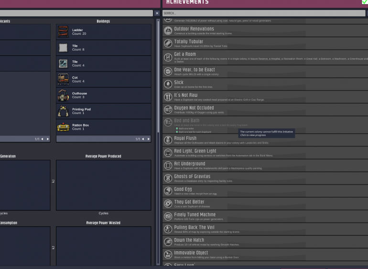Click 'Click to view progress' tooltip text
This screenshot has width=368, height=269.
click(253, 135)
